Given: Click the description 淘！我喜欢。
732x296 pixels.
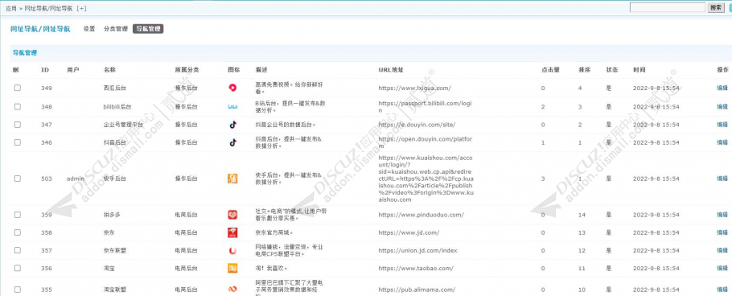Looking at the screenshot, I should click(271, 268).
